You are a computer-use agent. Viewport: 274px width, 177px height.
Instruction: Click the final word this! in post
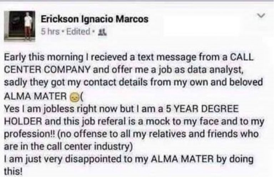point(13,171)
